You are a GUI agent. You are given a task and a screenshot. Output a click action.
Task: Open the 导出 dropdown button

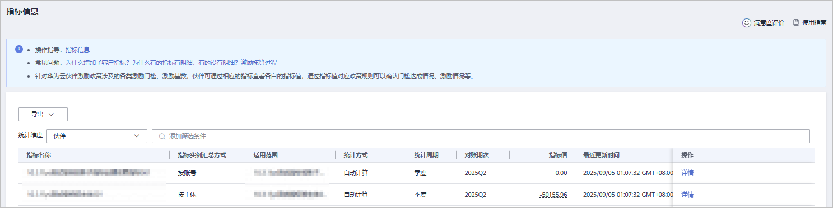tap(43, 114)
